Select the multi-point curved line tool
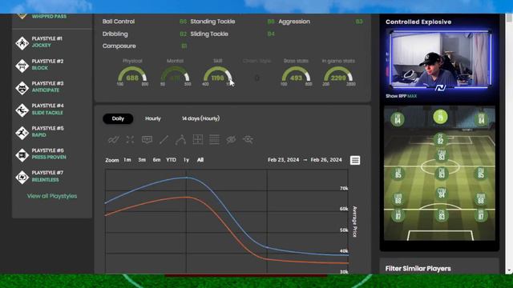Viewport: 513px width, 288px height. tap(180, 140)
